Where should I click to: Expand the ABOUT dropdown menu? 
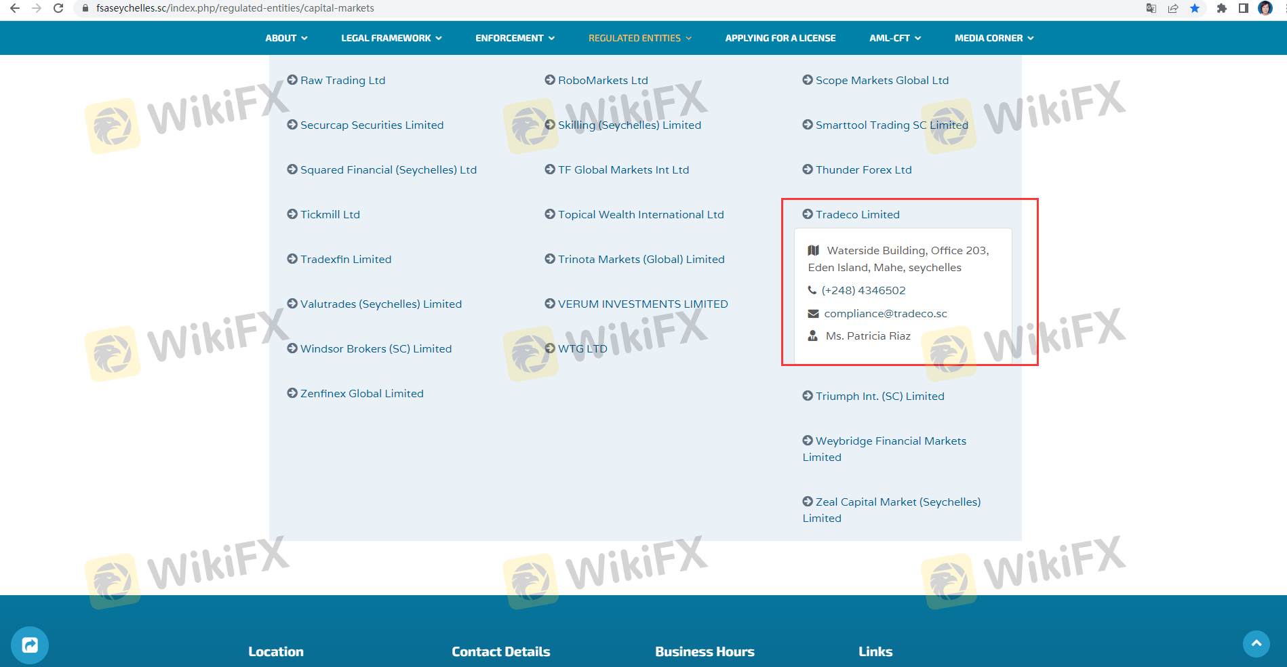[x=286, y=38]
